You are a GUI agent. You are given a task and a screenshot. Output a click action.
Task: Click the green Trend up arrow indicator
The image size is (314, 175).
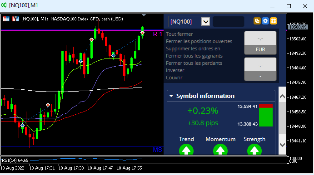186,150
